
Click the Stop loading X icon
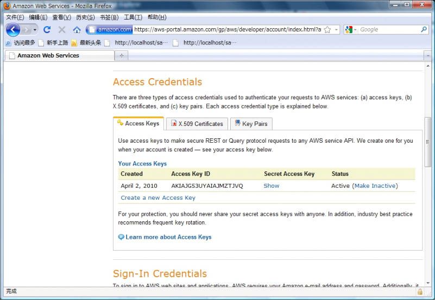pos(62,30)
